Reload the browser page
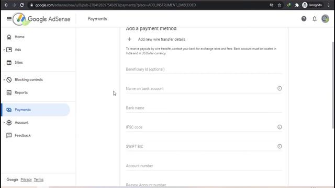Image resolution: width=335 pixels, height=188 pixels. coord(22,5)
